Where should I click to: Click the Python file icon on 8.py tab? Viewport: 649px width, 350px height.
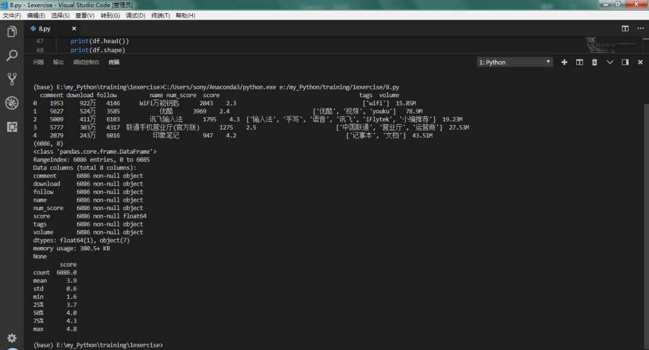coord(33,29)
